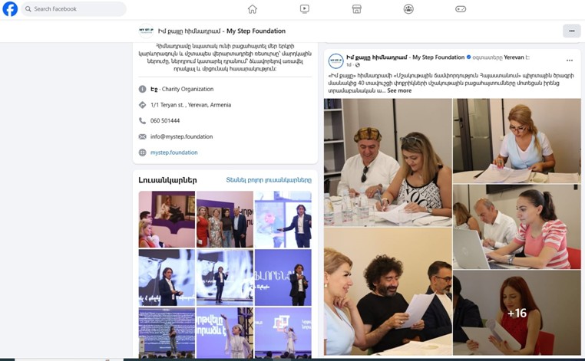
Task: Open photo of man gesturing at screen
Action: point(283,219)
